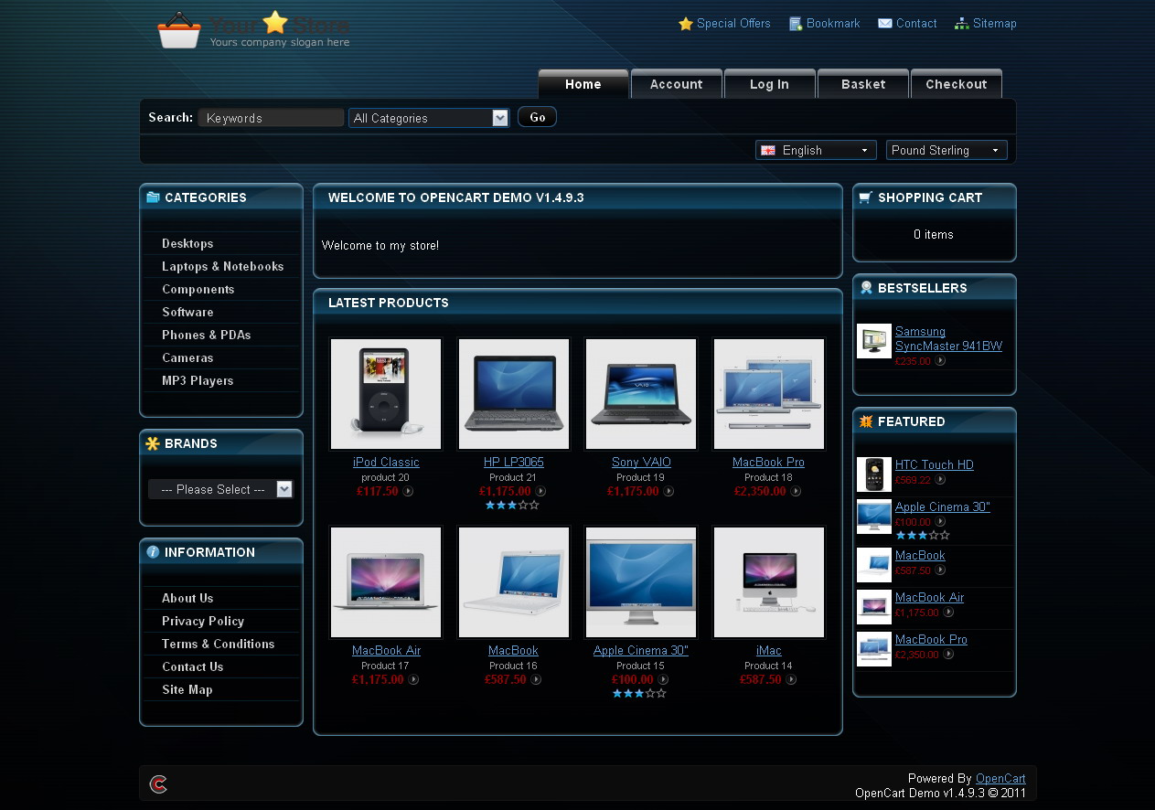Click the Sitemap tree icon
Viewport: 1155px width, 810px height.
pos(962,24)
